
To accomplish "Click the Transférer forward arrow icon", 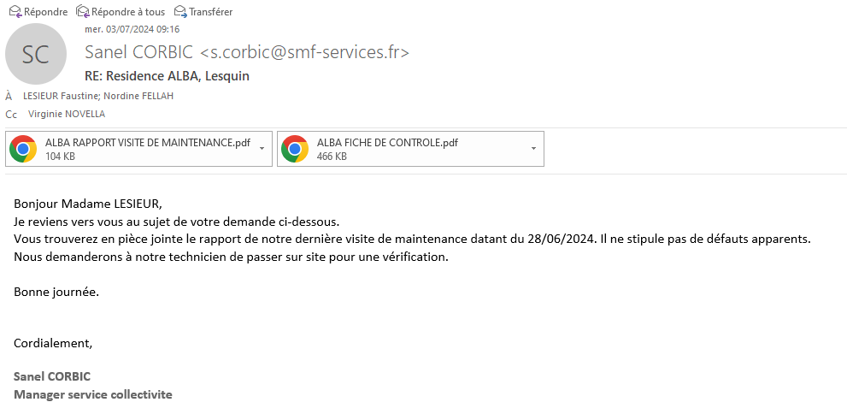I will [180, 11].
